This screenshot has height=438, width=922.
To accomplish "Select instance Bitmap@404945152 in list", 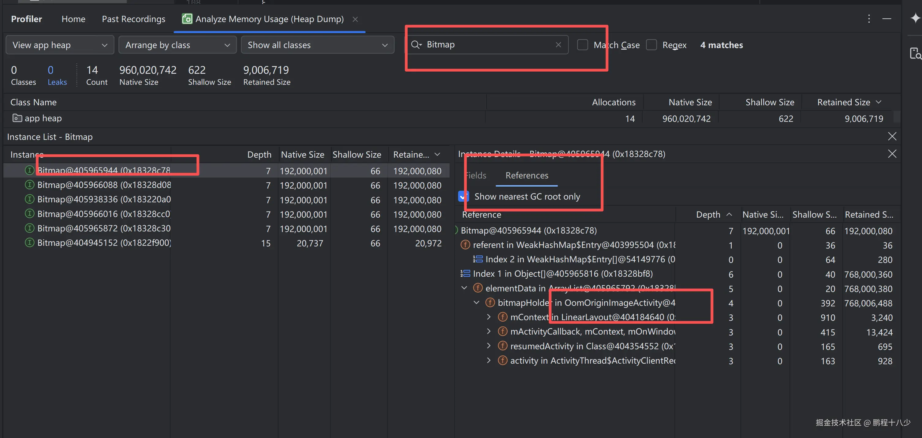I will pos(104,243).
